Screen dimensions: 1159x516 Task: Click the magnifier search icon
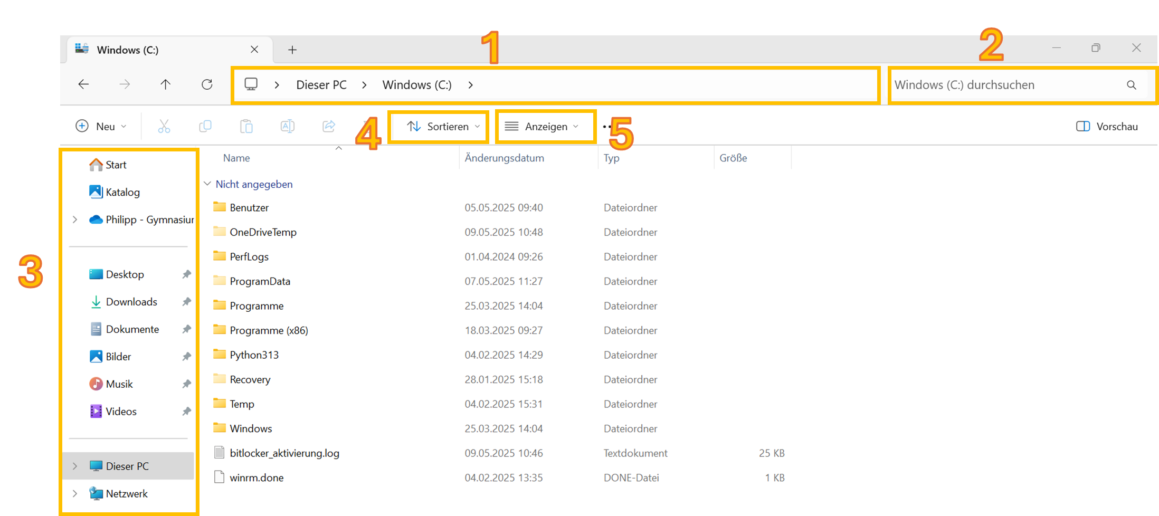[x=1132, y=85]
